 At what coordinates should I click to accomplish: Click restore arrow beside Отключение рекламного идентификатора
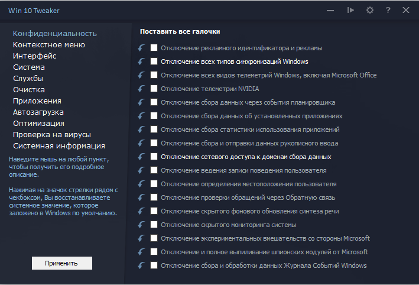click(141, 48)
